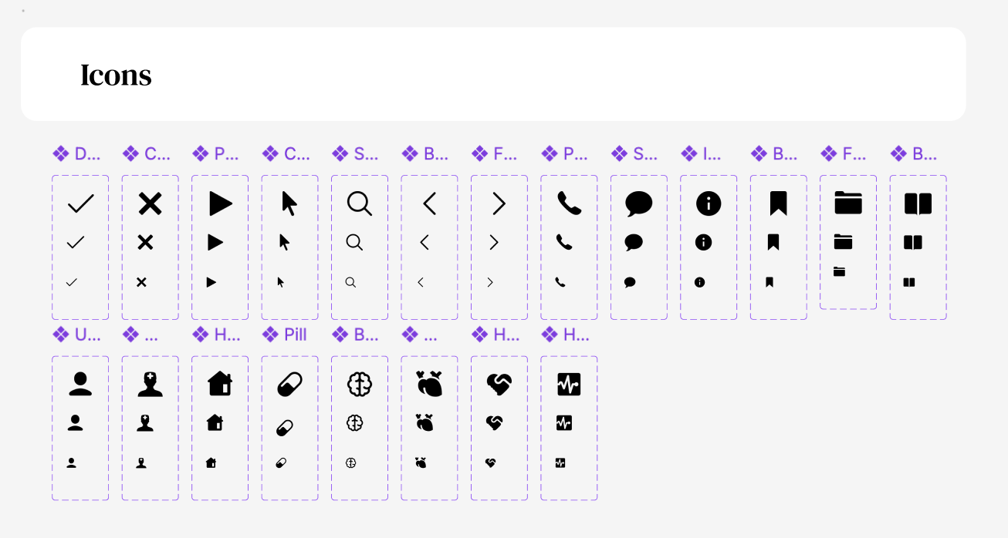Click the largest folder icon

click(848, 203)
